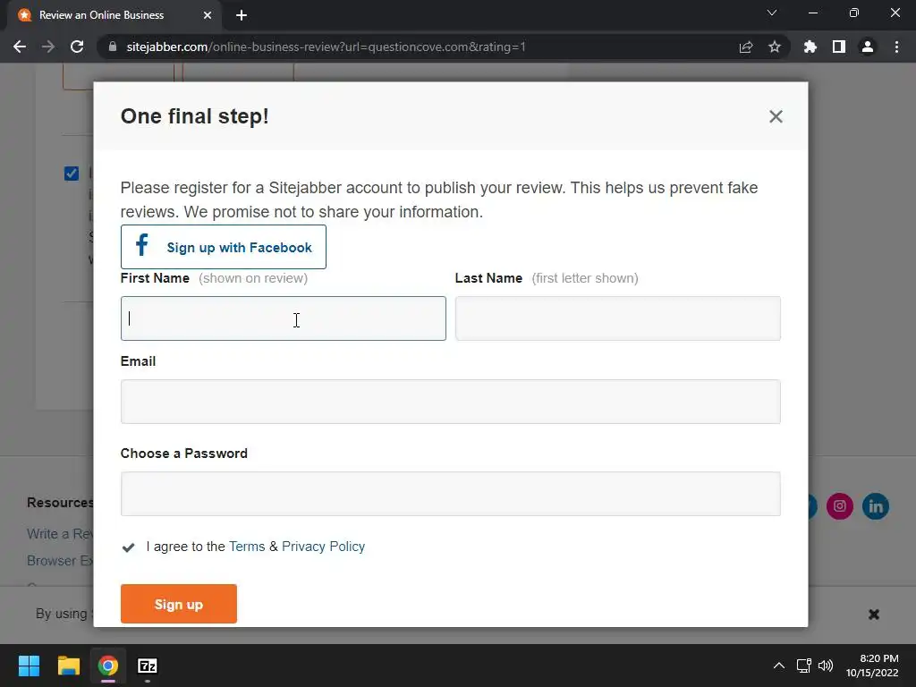Viewport: 916px width, 687px height.
Task: Share this page icon
Action: coord(746,47)
